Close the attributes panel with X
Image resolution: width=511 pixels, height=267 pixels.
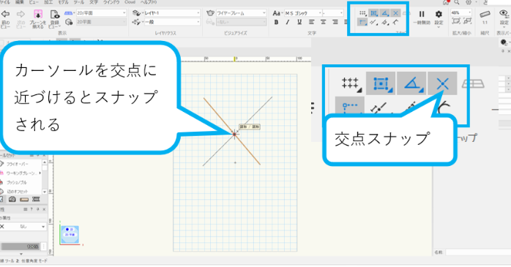pos(44,209)
